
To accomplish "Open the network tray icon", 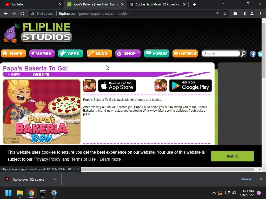I will pyautogui.click(x=227, y=193).
